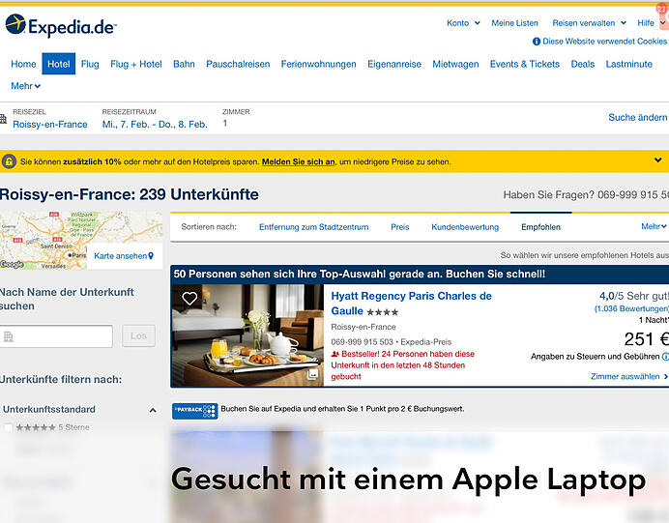The image size is (669, 523).
Task: Click the PAYBACK logo badge
Action: pyautogui.click(x=195, y=411)
